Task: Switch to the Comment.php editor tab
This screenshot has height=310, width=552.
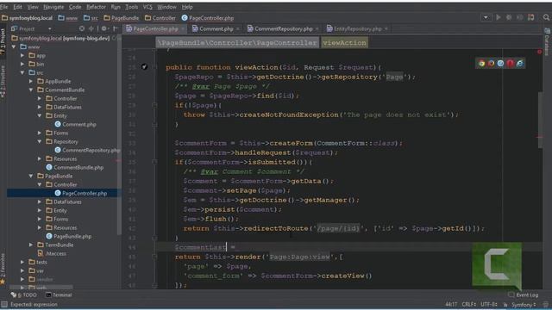Action: click(x=216, y=28)
